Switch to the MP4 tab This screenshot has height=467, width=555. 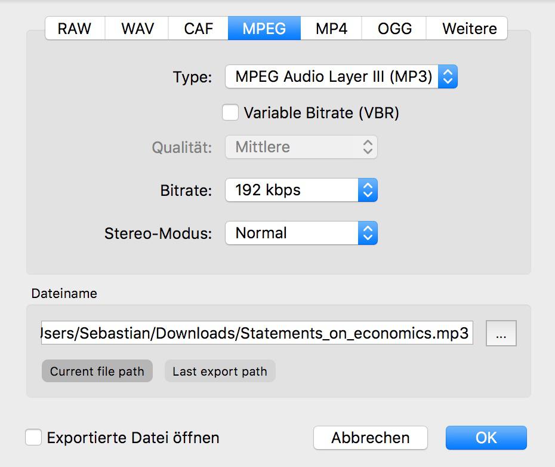(x=331, y=28)
